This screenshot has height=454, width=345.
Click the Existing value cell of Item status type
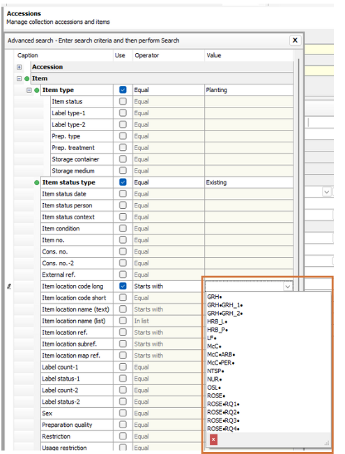pos(249,182)
